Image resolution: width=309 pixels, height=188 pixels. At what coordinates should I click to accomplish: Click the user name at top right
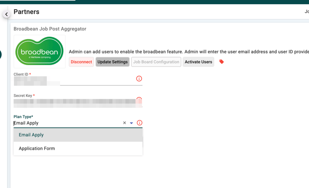click(x=306, y=12)
